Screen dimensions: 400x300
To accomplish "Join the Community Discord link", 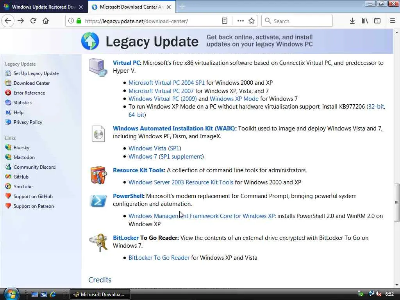I will [x=34, y=167].
